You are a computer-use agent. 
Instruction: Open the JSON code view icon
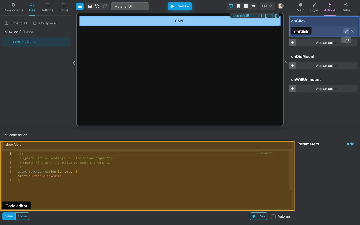253,6
